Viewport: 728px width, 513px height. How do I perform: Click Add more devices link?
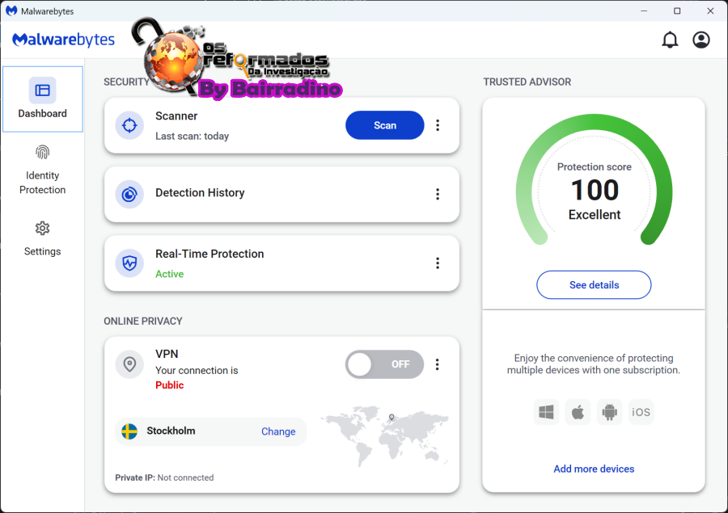[594, 469]
